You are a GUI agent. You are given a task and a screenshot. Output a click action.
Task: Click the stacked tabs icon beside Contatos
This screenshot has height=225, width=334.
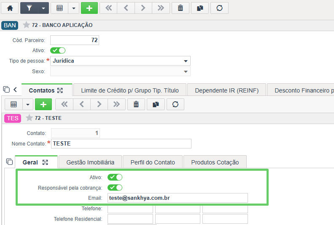tap(6, 89)
